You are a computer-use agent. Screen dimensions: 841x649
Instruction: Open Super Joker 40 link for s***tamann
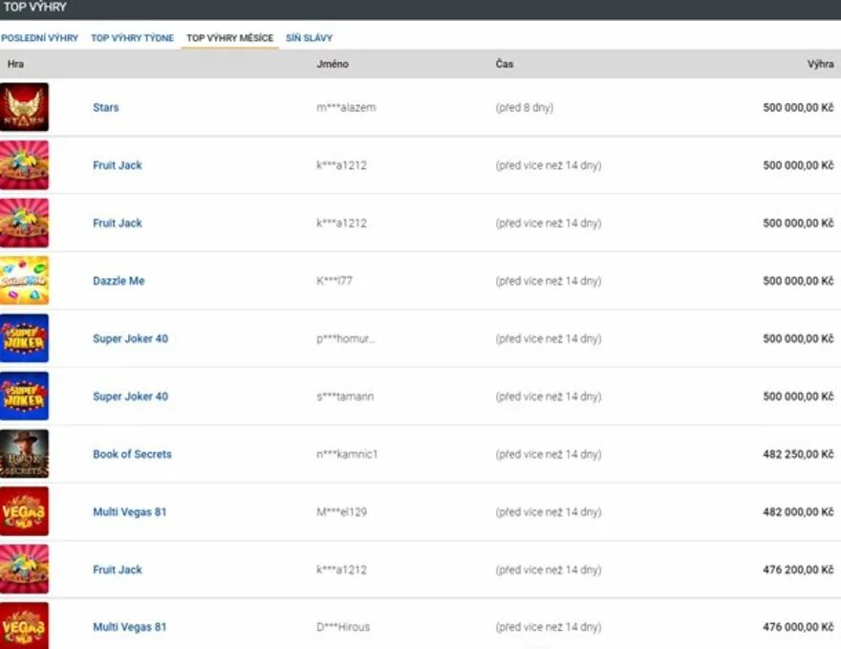pos(130,397)
